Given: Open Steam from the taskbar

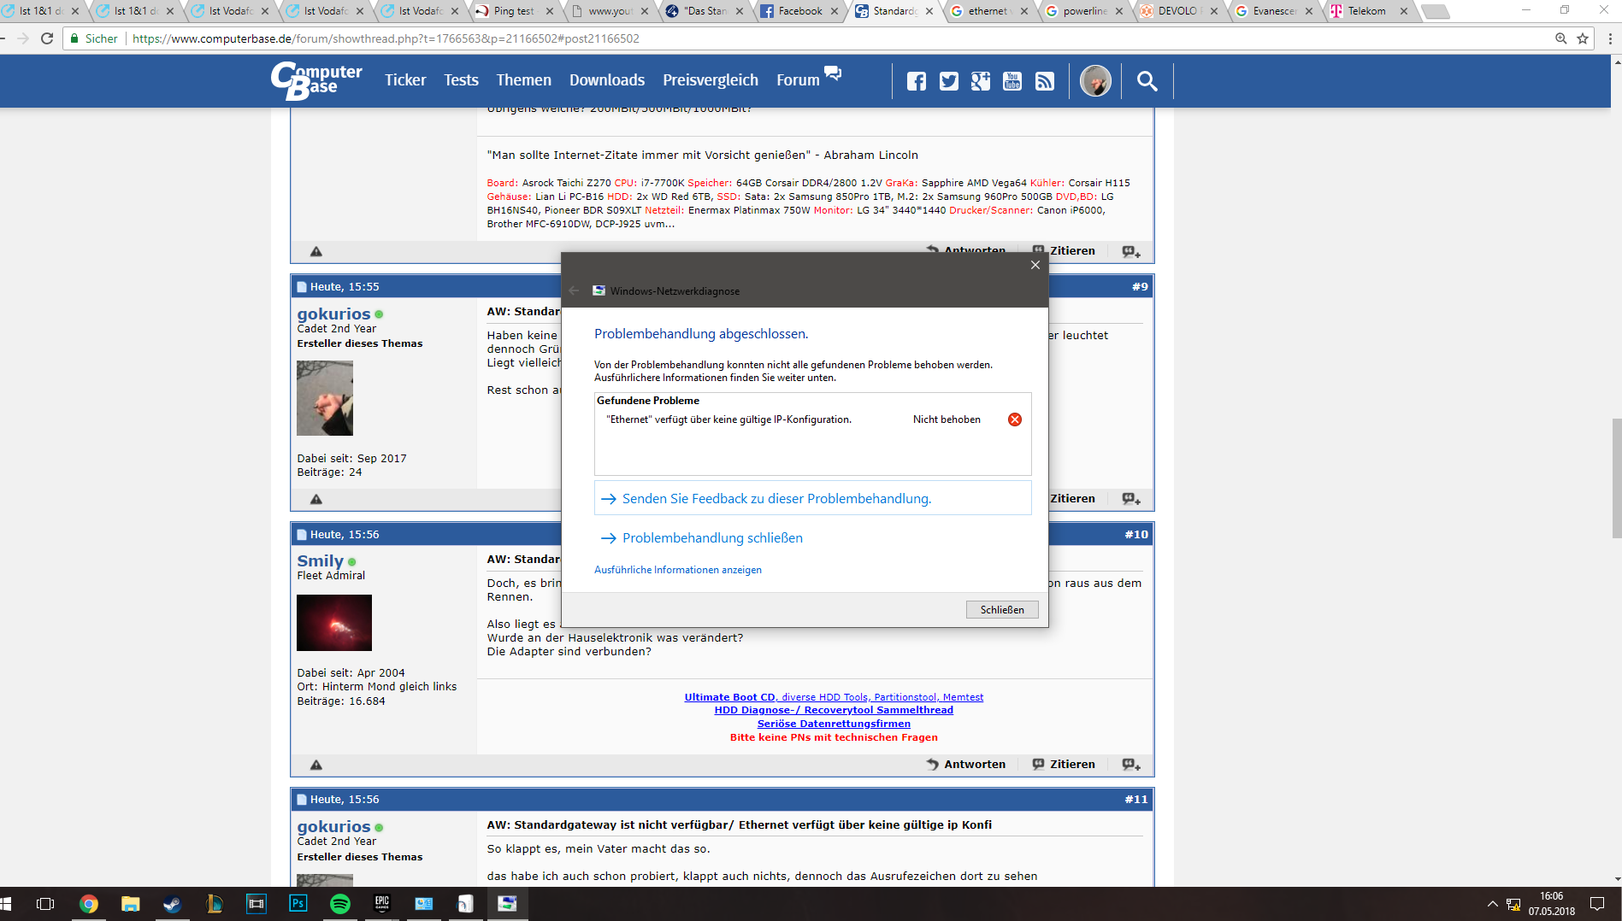Looking at the screenshot, I should (x=172, y=904).
